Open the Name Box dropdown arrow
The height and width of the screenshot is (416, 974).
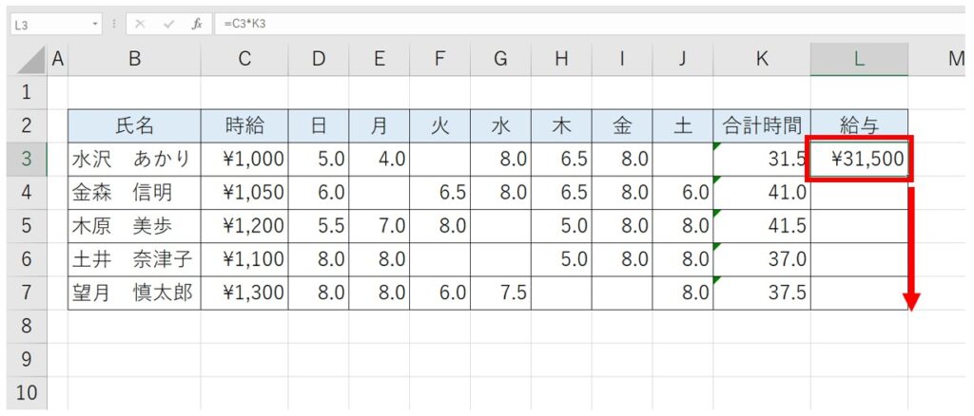96,23
